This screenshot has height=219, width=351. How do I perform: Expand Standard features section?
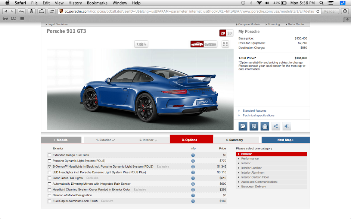pyautogui.click(x=254, y=111)
